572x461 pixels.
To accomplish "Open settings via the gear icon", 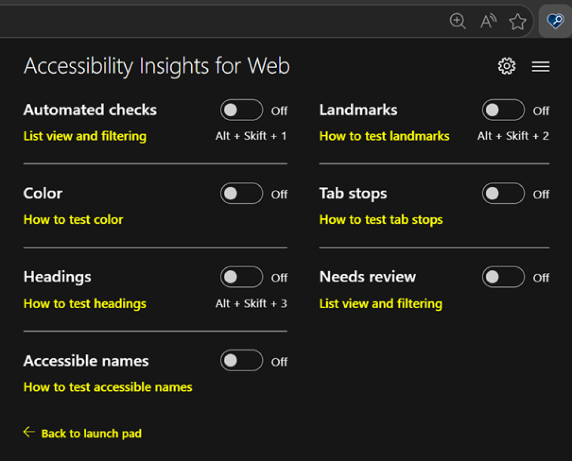I will [x=507, y=66].
